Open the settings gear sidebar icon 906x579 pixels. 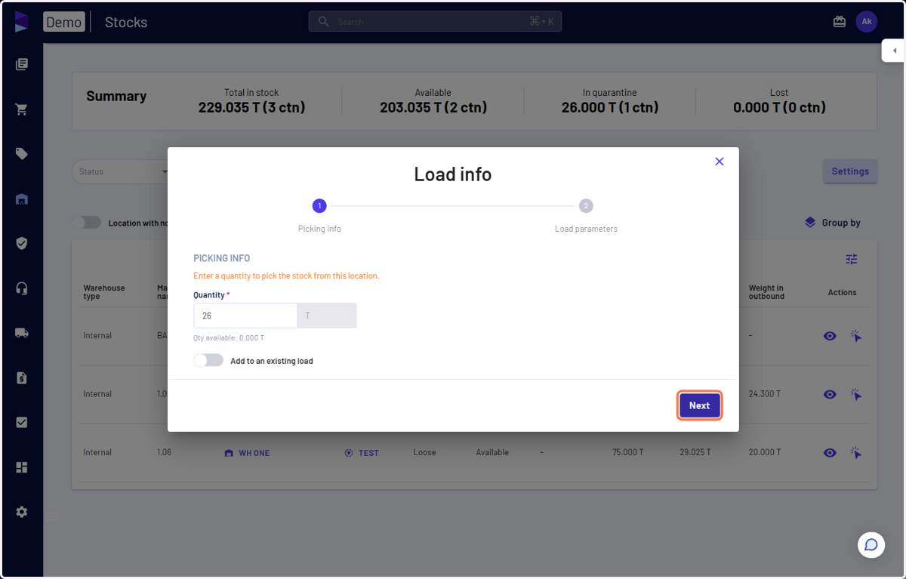coord(22,512)
